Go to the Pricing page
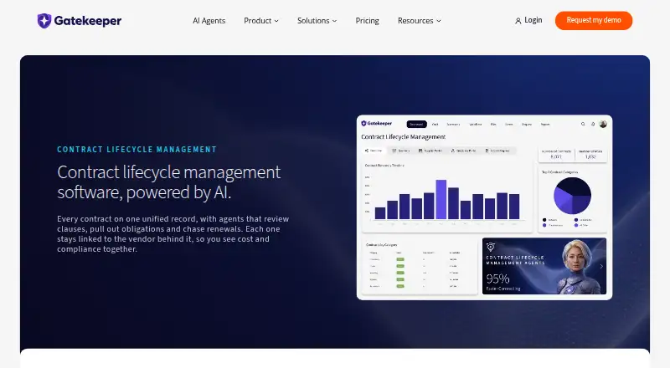670x368 pixels. point(367,21)
